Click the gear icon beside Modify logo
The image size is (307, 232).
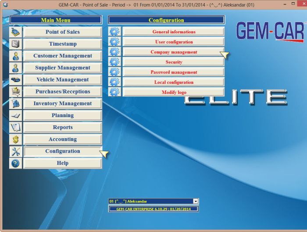(x=114, y=92)
